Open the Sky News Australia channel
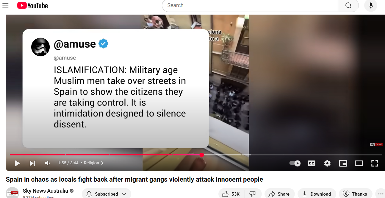Screen dimensions: 385x198 [46, 191]
